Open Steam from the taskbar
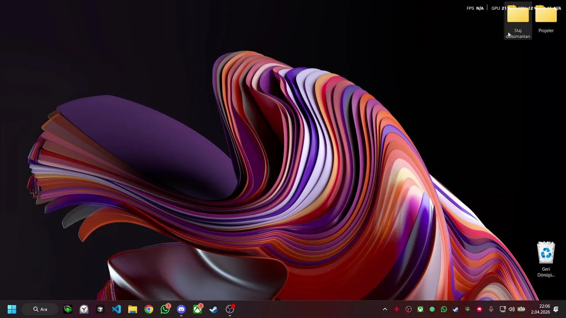Screen dimensions: 566x318 (x=214, y=309)
